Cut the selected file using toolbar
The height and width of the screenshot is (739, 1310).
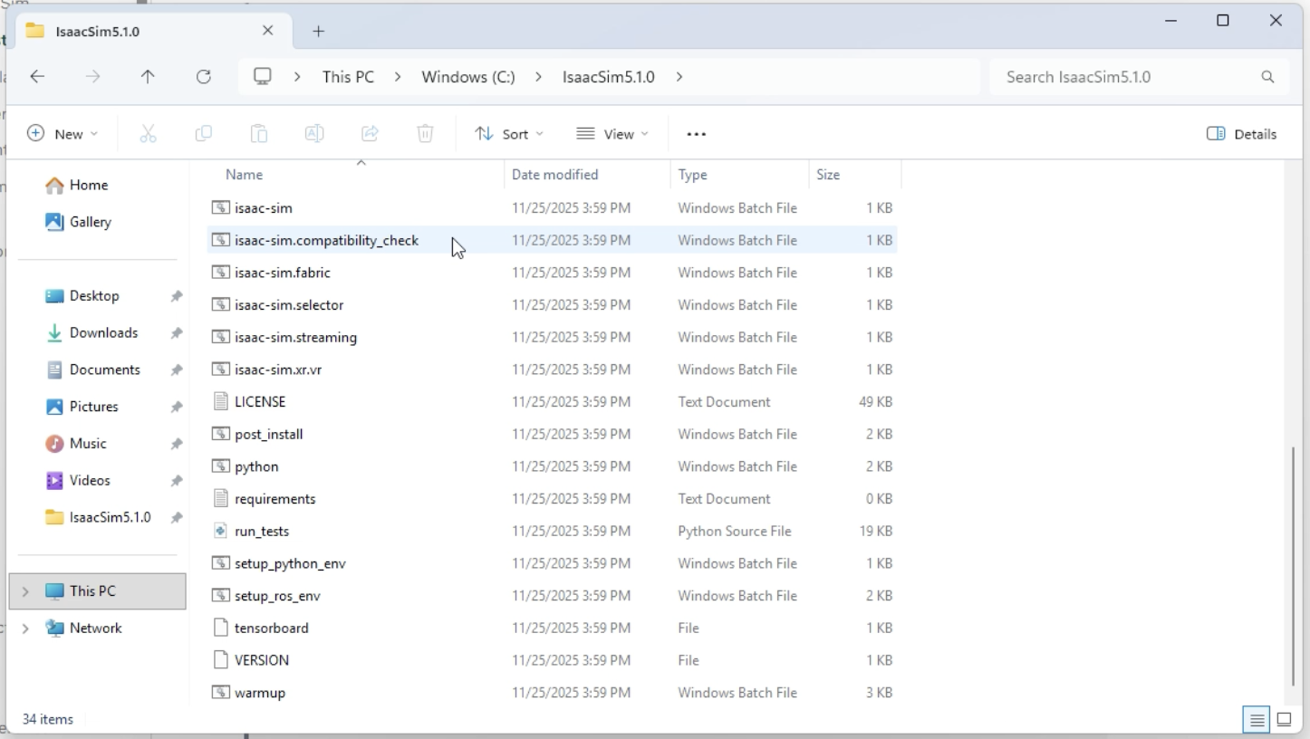(x=148, y=133)
